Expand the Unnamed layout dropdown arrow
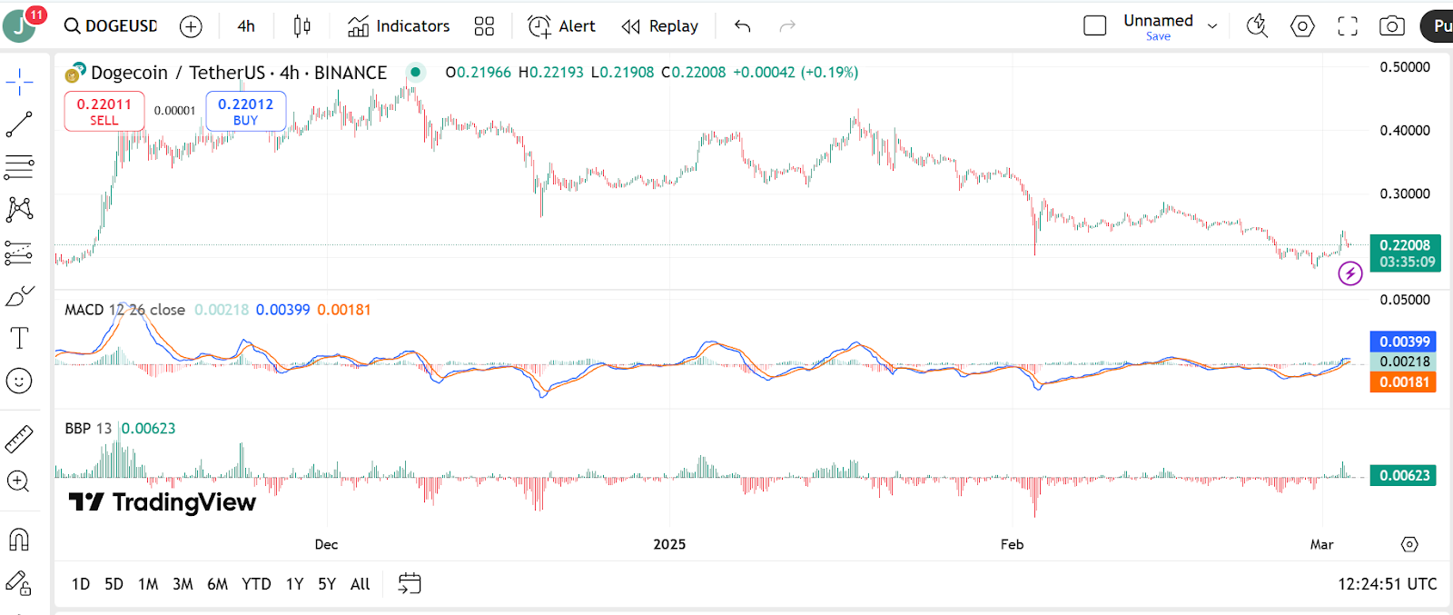The width and height of the screenshot is (1453, 615). (x=1212, y=26)
